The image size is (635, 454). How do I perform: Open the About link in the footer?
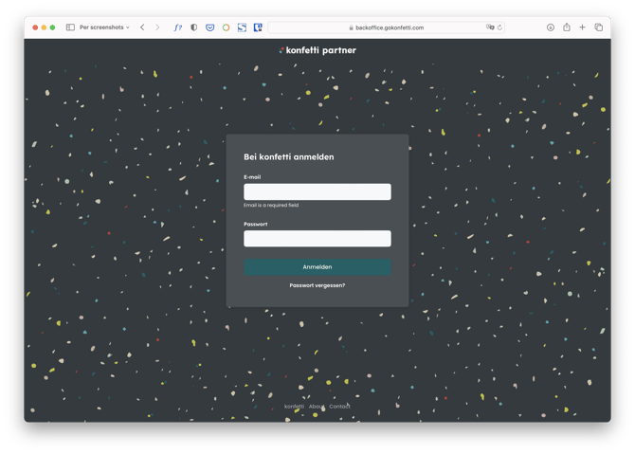[317, 407]
